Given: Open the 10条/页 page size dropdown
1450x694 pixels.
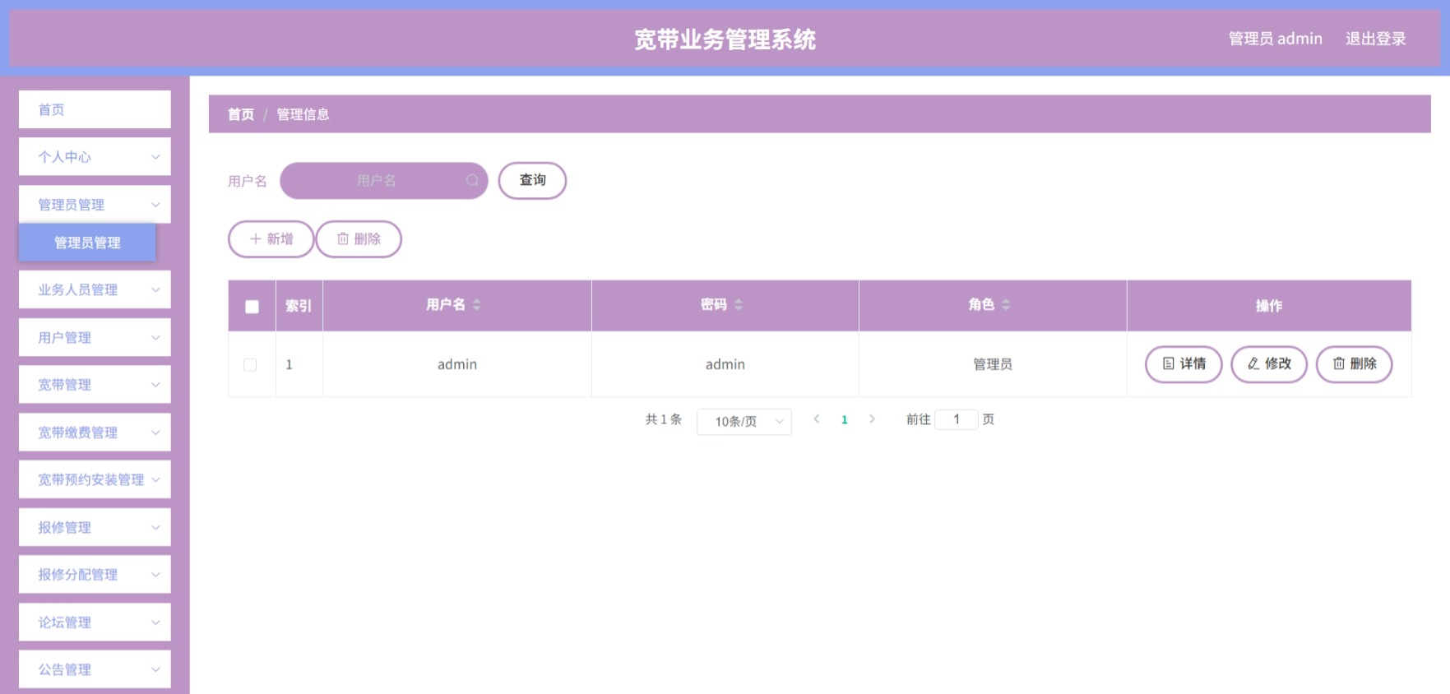Looking at the screenshot, I should coord(744,421).
